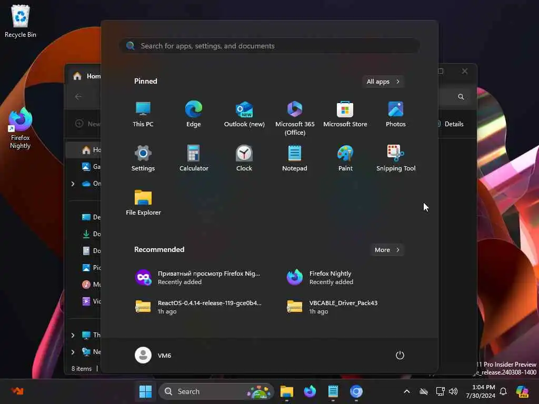This screenshot has height=404, width=539.
Task: Click File Explorer search icon
Action: [x=461, y=97]
